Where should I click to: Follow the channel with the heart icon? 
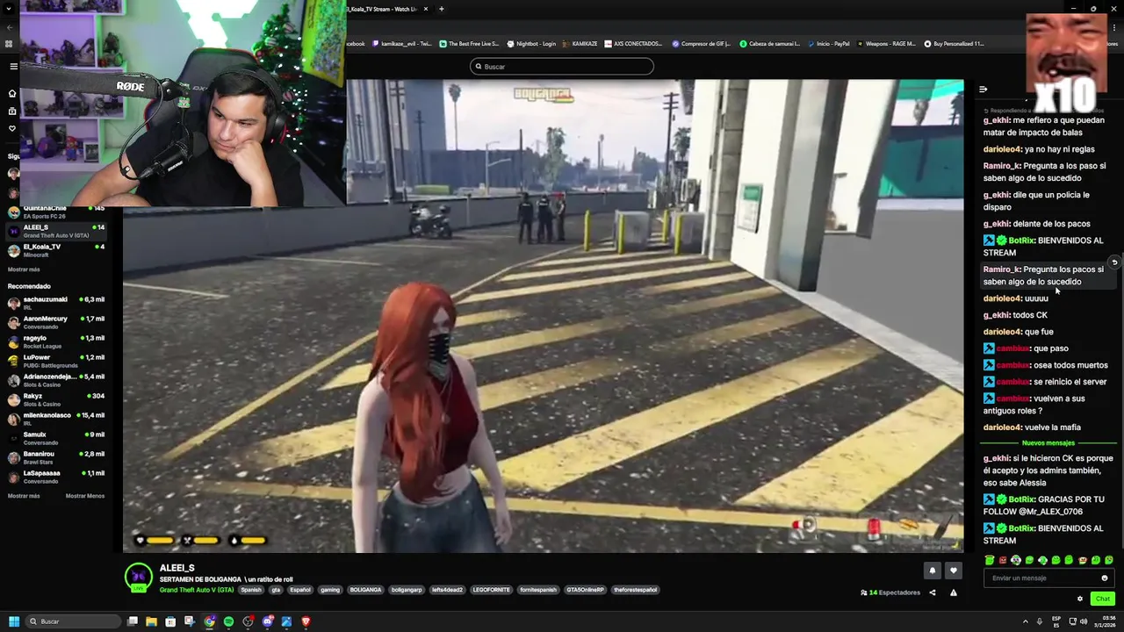click(x=954, y=571)
